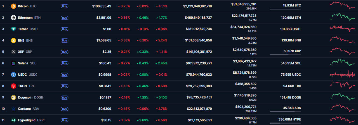
Task: Click the Solana logo icon
Action: point(13,63)
